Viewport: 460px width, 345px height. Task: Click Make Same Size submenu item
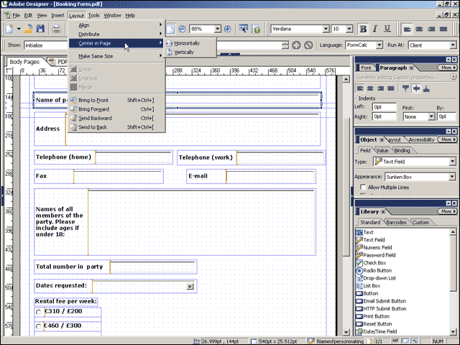pos(116,56)
